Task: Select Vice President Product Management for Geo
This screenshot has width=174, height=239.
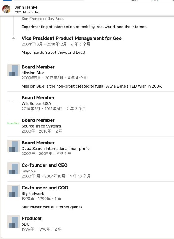Action: 72,38
